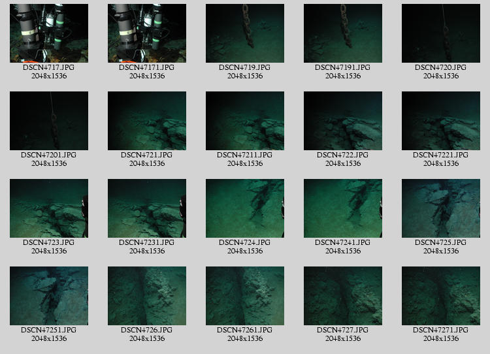Select thumbnail labeled DSCN47211.JPG

pos(245,121)
